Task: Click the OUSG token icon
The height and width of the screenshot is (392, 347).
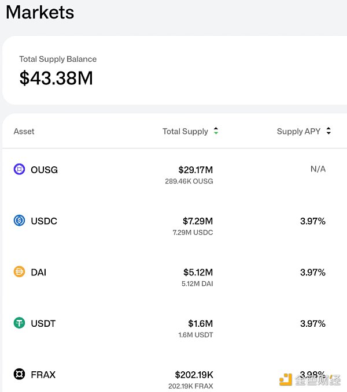Action: [x=19, y=169]
